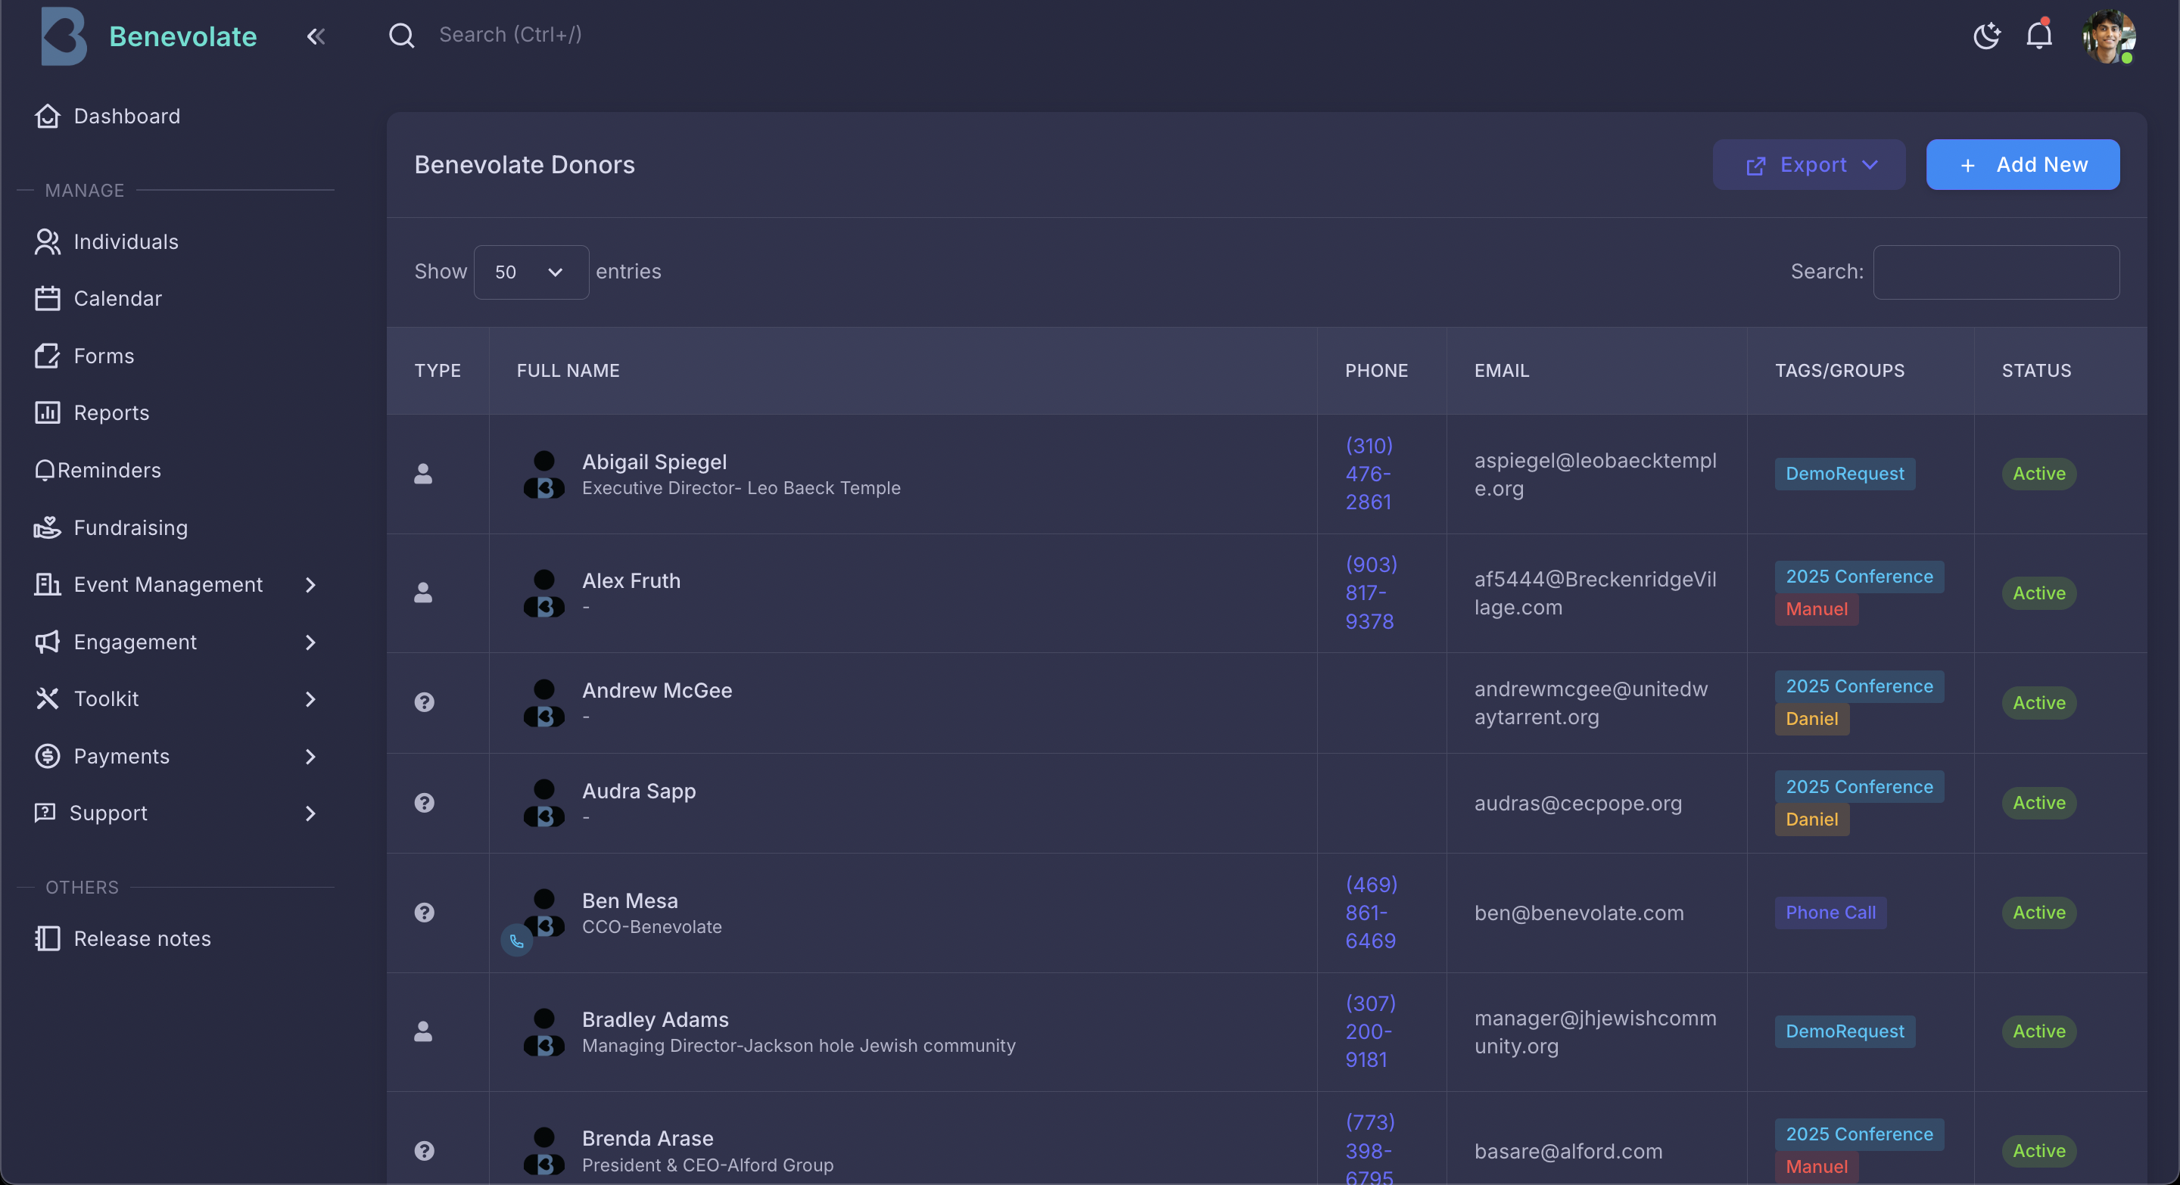
Task: Open the notifications bell
Action: (2038, 36)
